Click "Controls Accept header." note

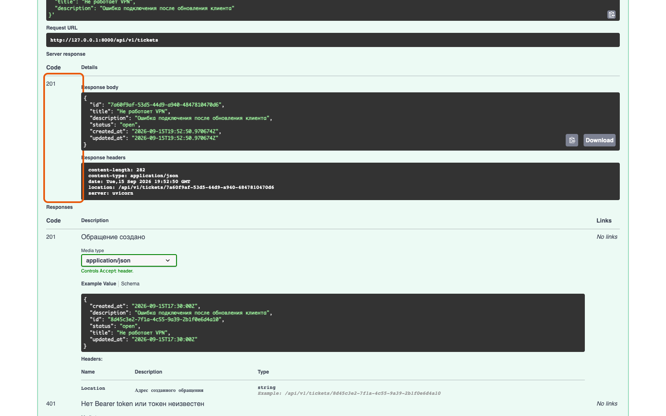tap(107, 271)
